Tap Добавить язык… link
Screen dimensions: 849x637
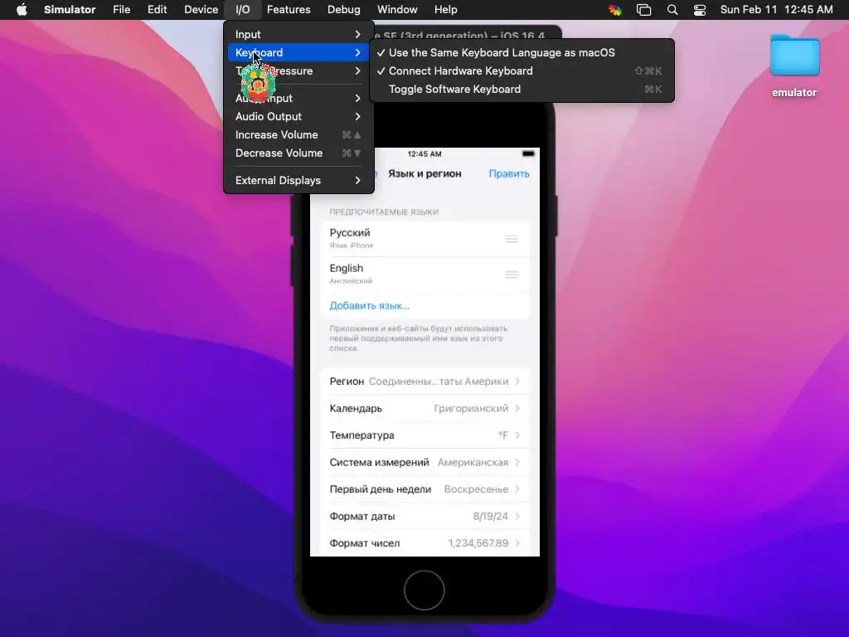(370, 305)
